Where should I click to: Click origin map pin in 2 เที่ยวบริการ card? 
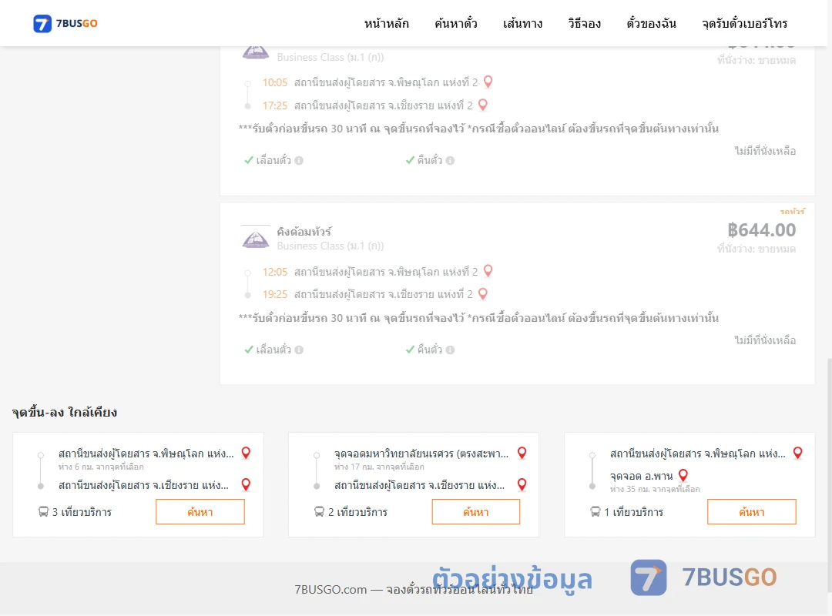pos(522,453)
